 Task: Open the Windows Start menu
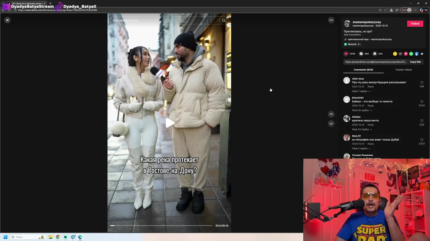(5, 237)
